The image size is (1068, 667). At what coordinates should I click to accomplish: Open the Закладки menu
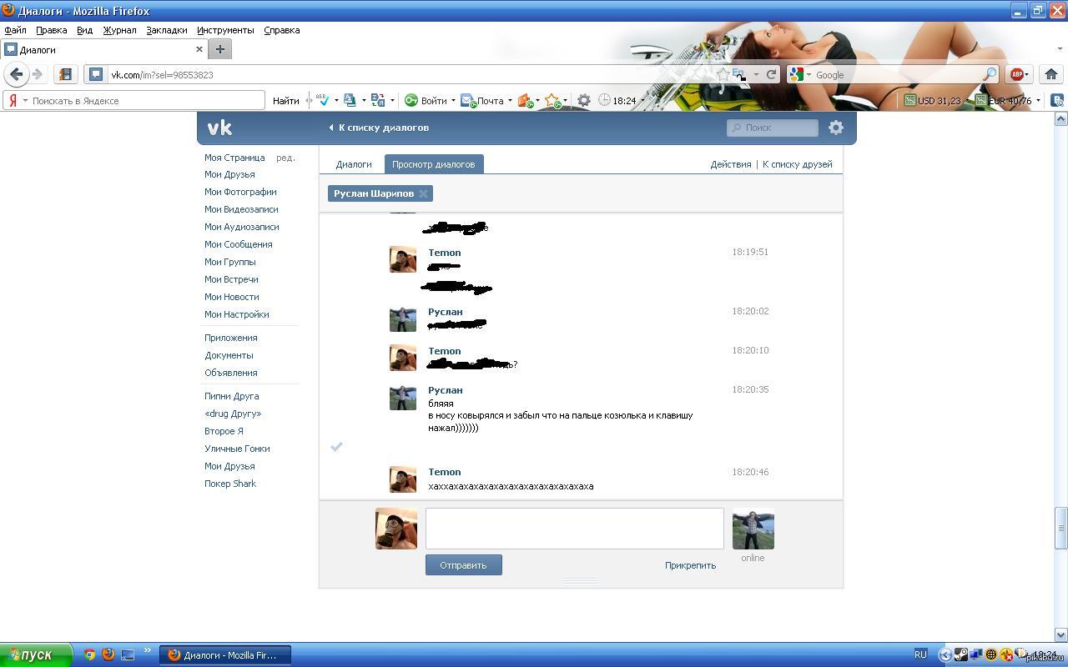[166, 30]
